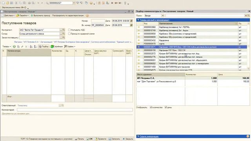The width and height of the screenshot is (251, 141).
Task: Click the New document icon in main toolbar
Action: click(4, 3)
